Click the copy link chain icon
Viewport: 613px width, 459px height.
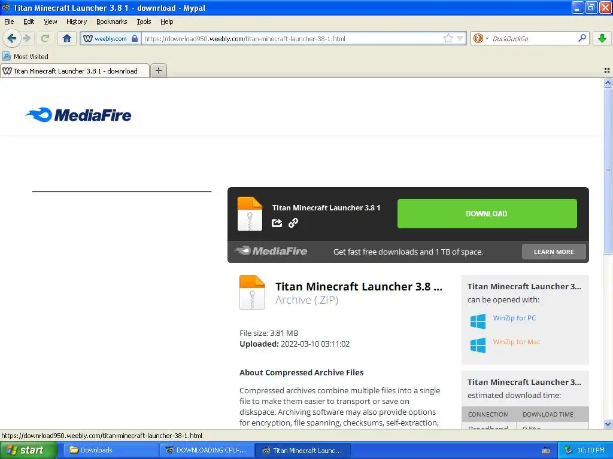[293, 223]
